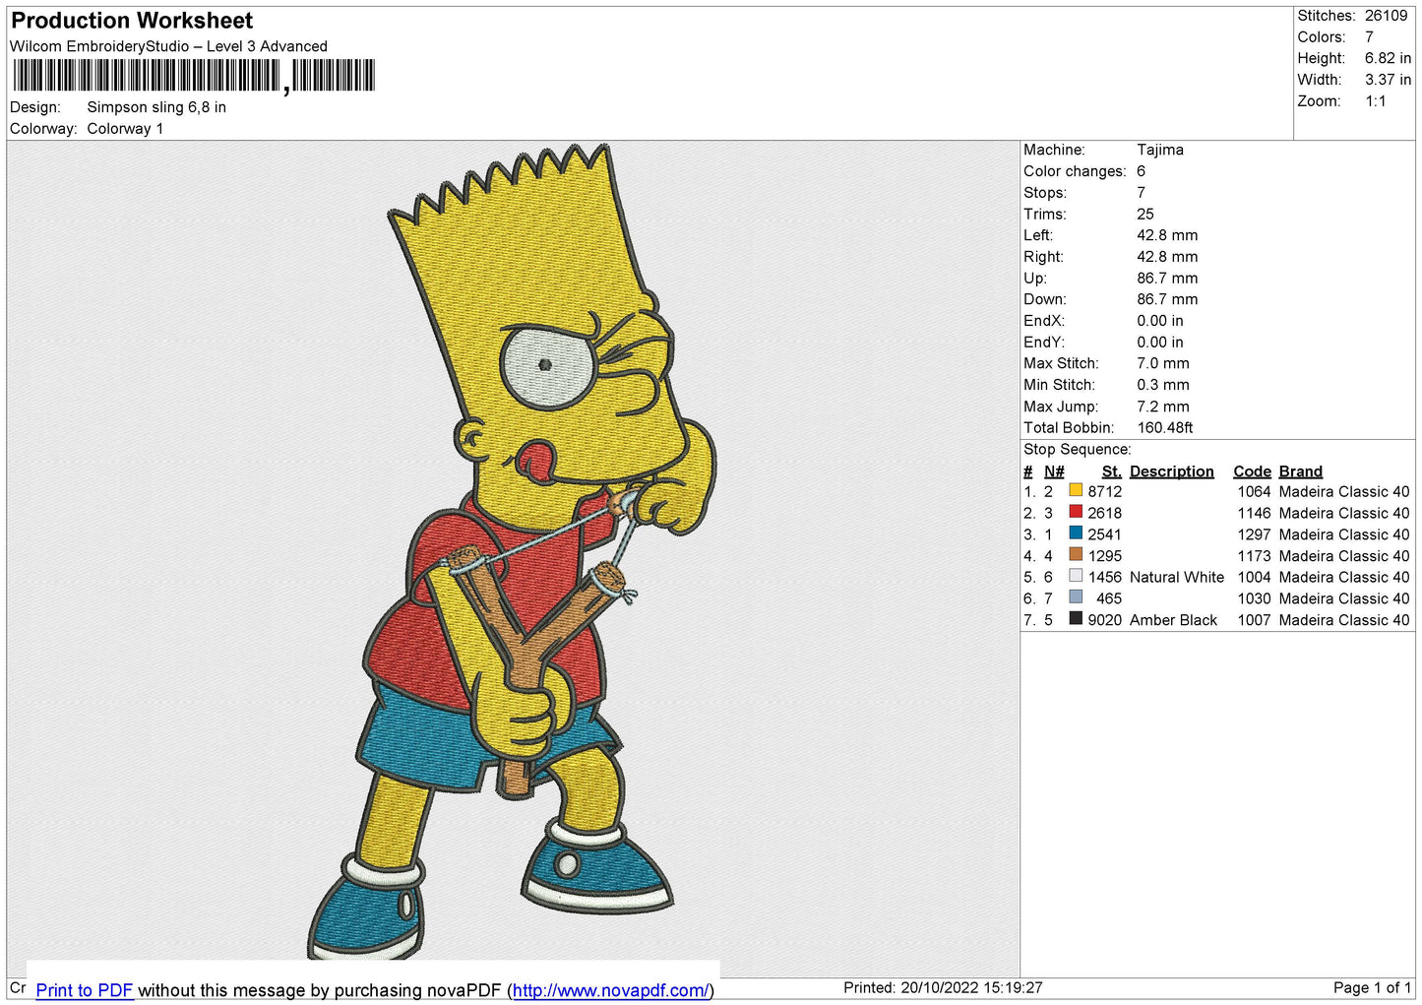Click the Code column header

tap(1252, 471)
